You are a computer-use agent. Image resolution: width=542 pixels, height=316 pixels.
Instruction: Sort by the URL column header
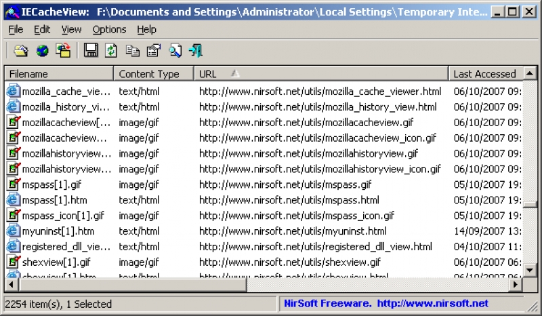pyautogui.click(x=321, y=74)
